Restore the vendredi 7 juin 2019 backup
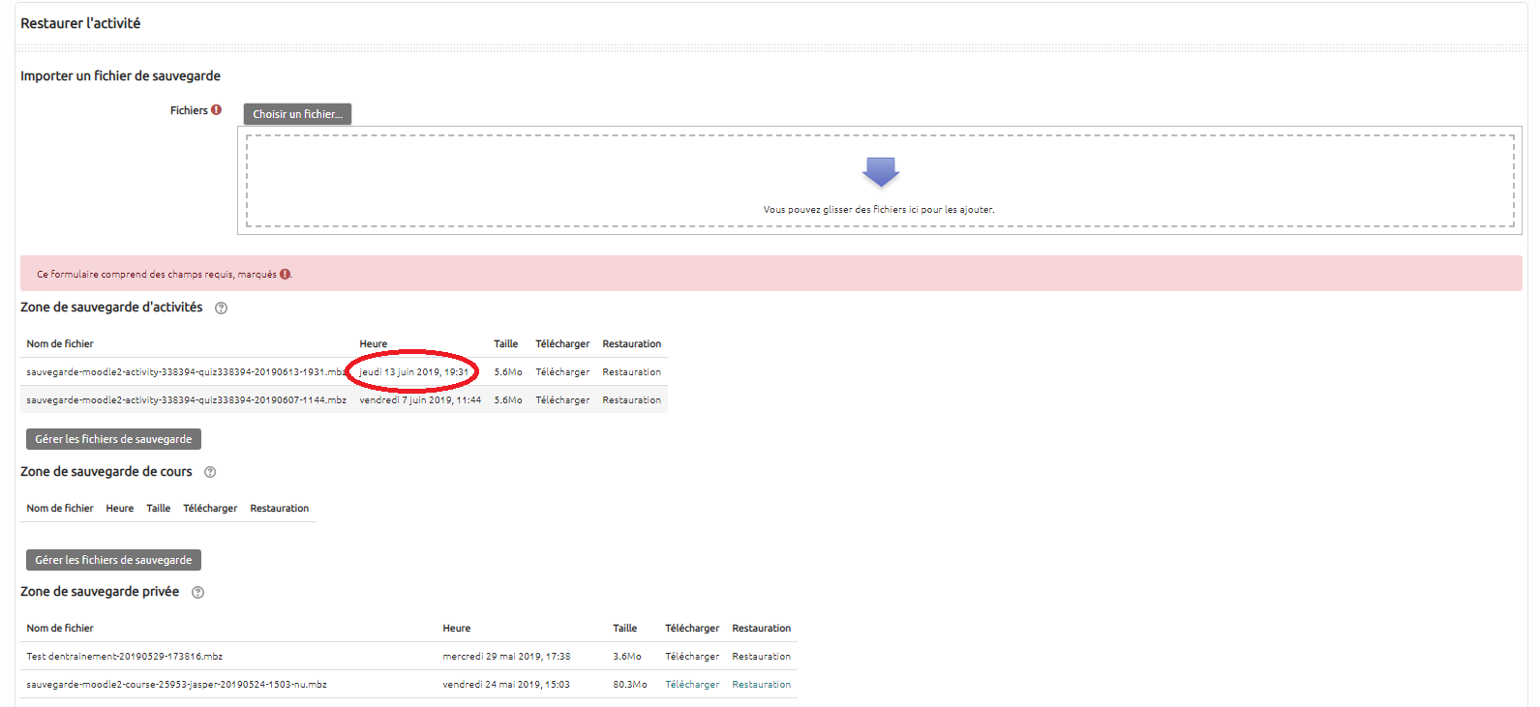The width and height of the screenshot is (1540, 707). coord(631,400)
